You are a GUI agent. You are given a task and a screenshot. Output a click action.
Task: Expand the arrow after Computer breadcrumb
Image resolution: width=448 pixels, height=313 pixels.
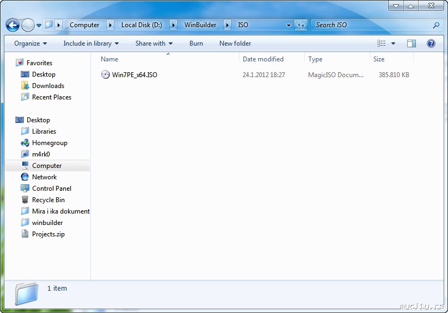111,25
